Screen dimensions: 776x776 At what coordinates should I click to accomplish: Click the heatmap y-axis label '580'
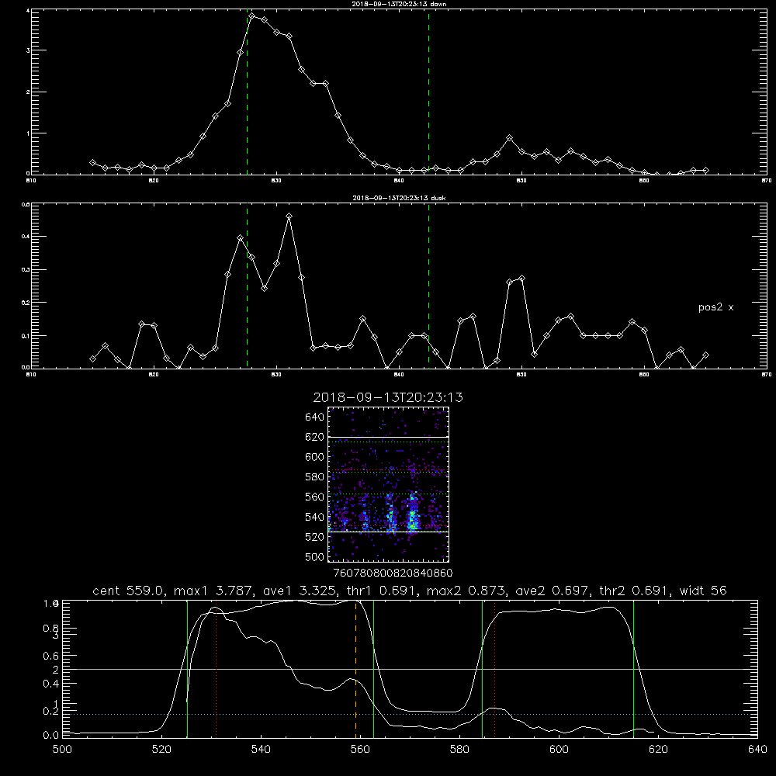[x=315, y=477]
